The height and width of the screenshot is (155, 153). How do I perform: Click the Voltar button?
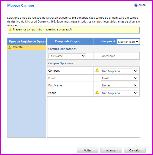88,150
